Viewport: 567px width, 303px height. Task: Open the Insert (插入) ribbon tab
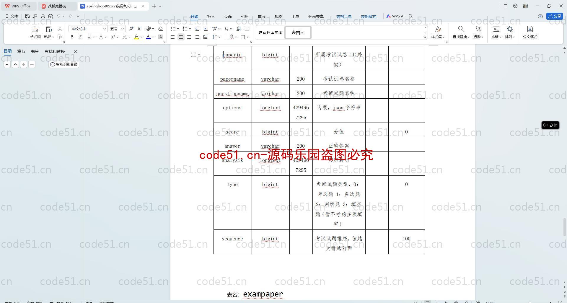211,17
